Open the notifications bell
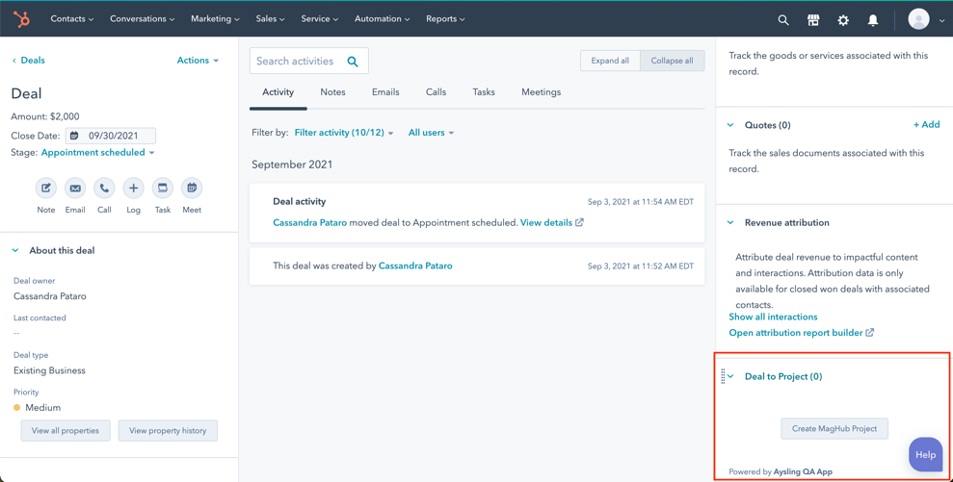Viewport: 953px width, 482px height. [873, 19]
